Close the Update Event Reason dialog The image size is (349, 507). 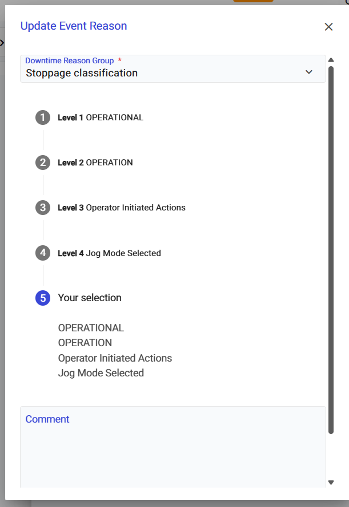click(328, 27)
